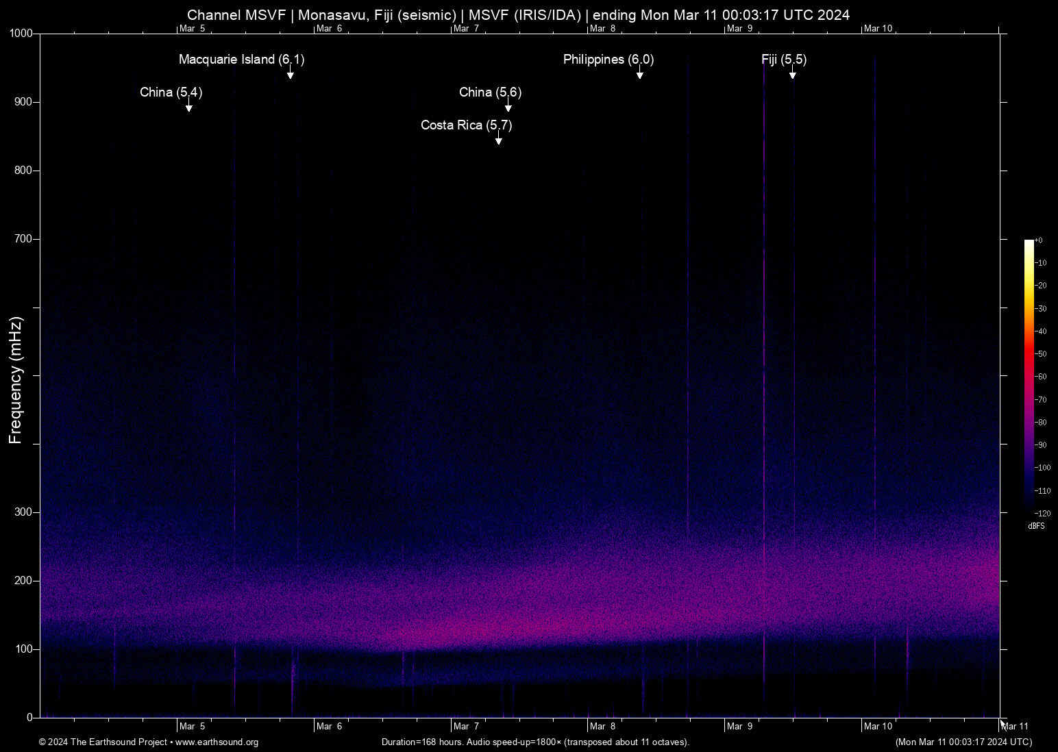Image resolution: width=1058 pixels, height=752 pixels.
Task: Click the arrow marker under Fiji (5.5)
Action: pos(793,74)
